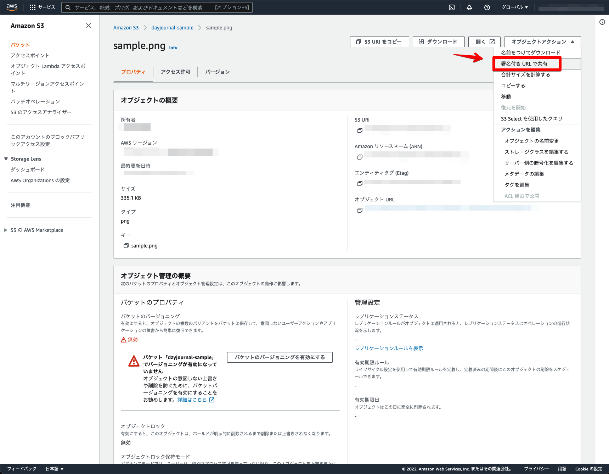Screen dimensions: 609x474
Task: Open バケット in the sidebar
Action: click(x=20, y=45)
